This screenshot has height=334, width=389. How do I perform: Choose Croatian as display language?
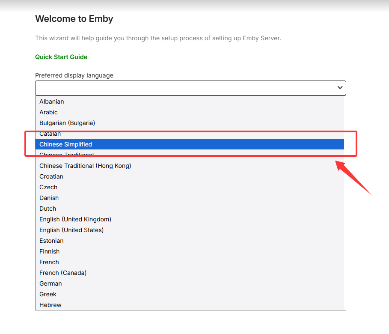[51, 176]
